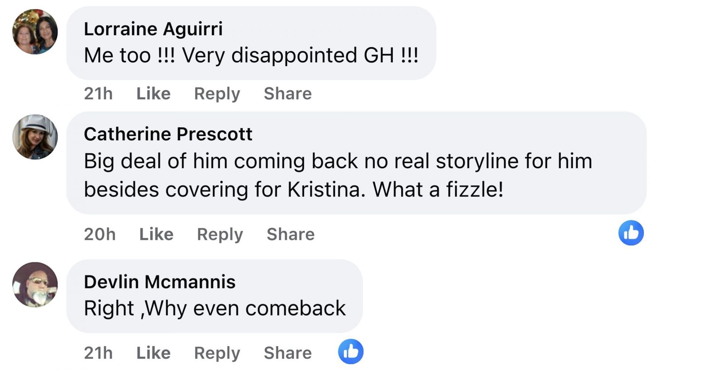Reply to Lorraine Aguirri's comment

click(217, 94)
